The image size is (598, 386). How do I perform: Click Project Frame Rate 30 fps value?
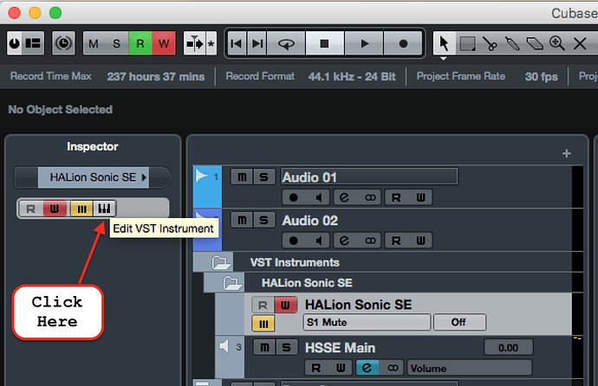tap(541, 76)
